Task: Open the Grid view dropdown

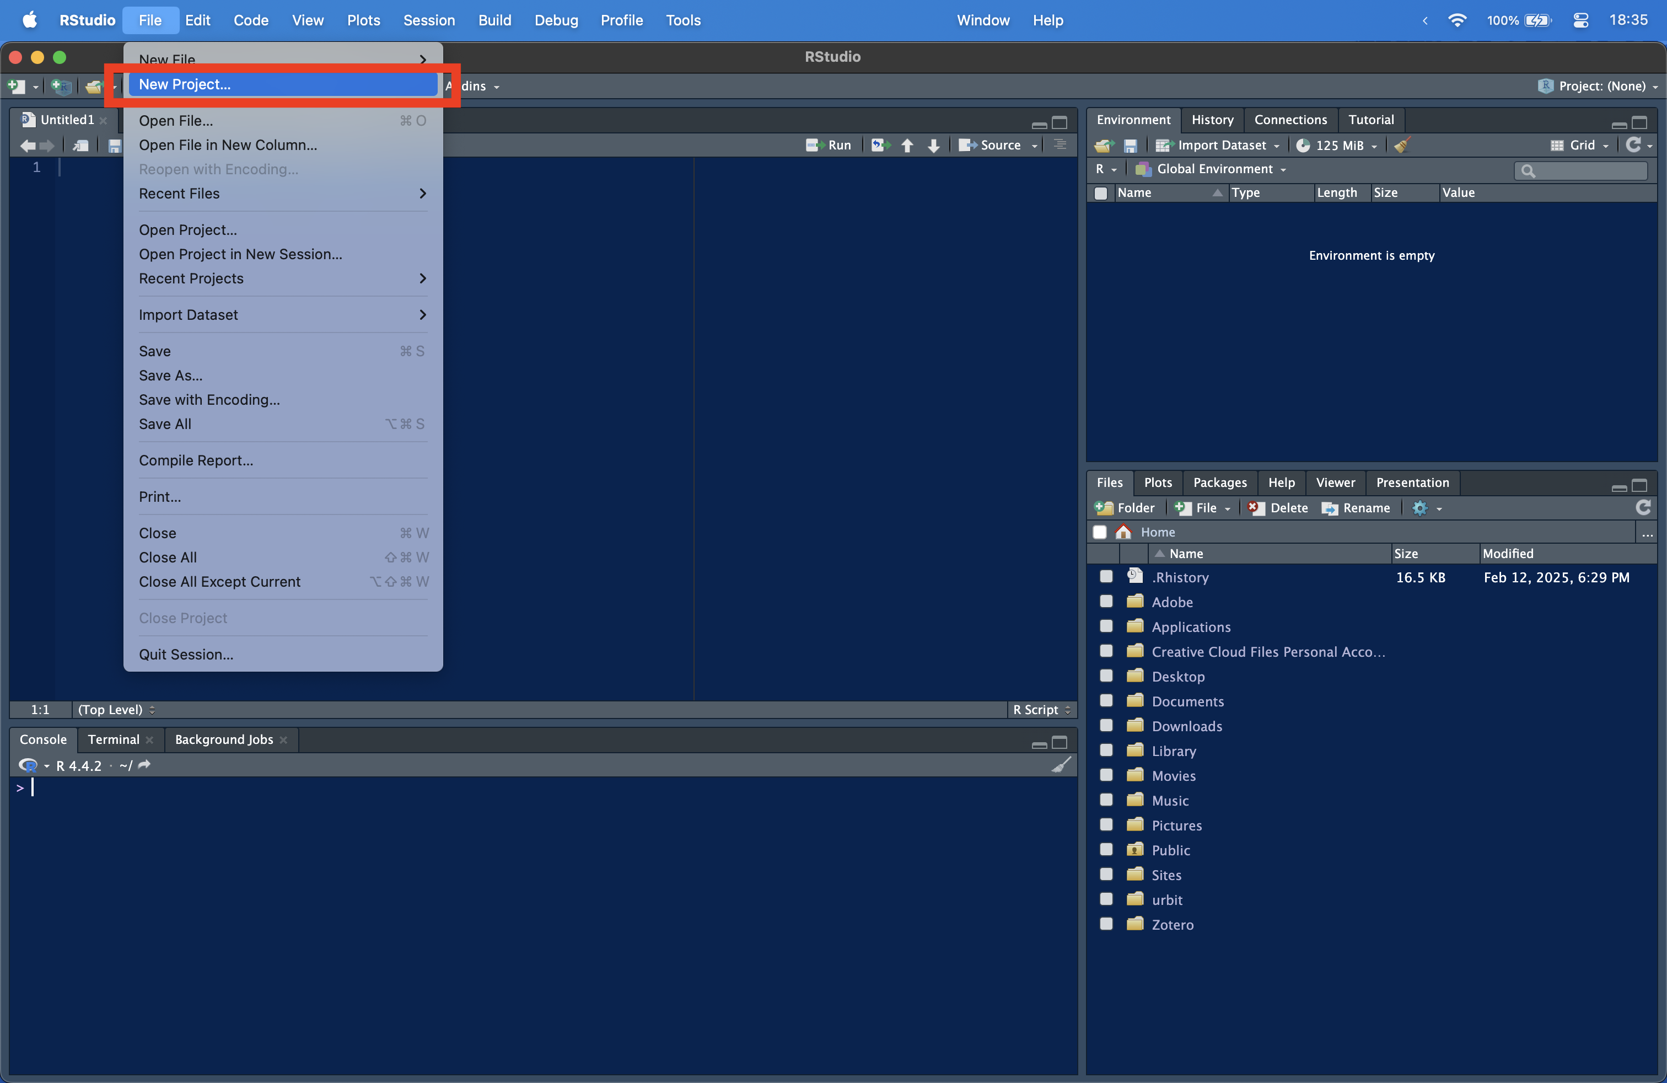Action: point(1579,145)
